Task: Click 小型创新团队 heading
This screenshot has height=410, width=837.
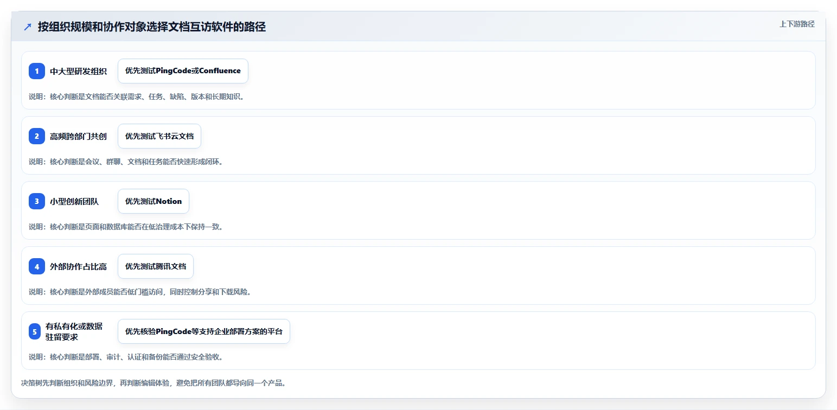Action: point(74,201)
